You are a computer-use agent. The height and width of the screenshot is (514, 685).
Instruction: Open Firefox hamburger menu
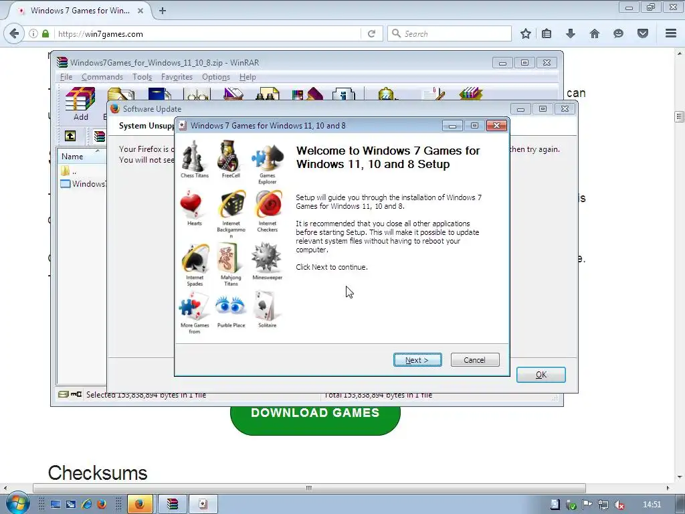pos(671,33)
